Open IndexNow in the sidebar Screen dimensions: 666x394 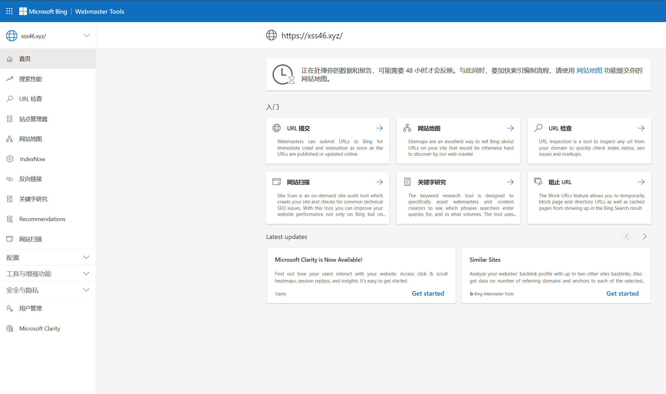coord(48,159)
